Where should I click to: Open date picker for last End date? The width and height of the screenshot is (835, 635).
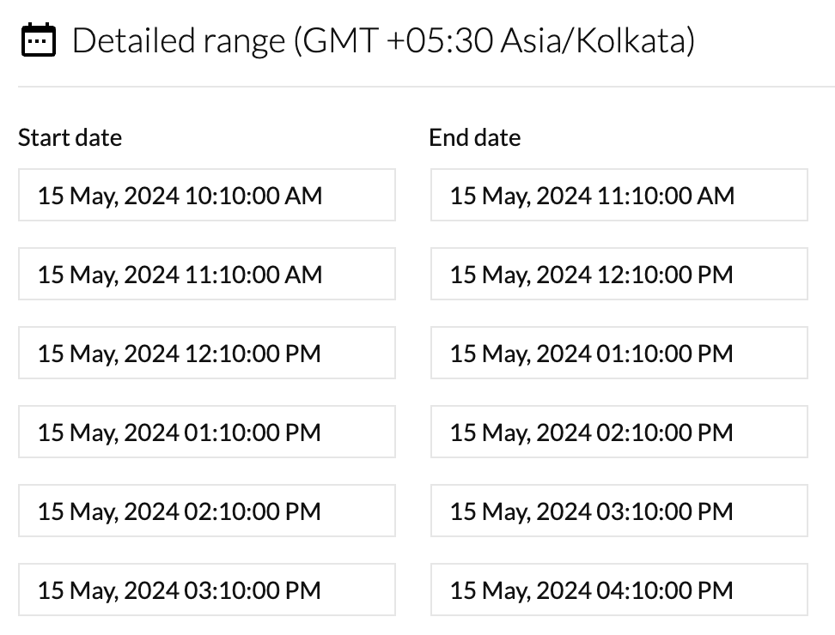click(x=619, y=590)
